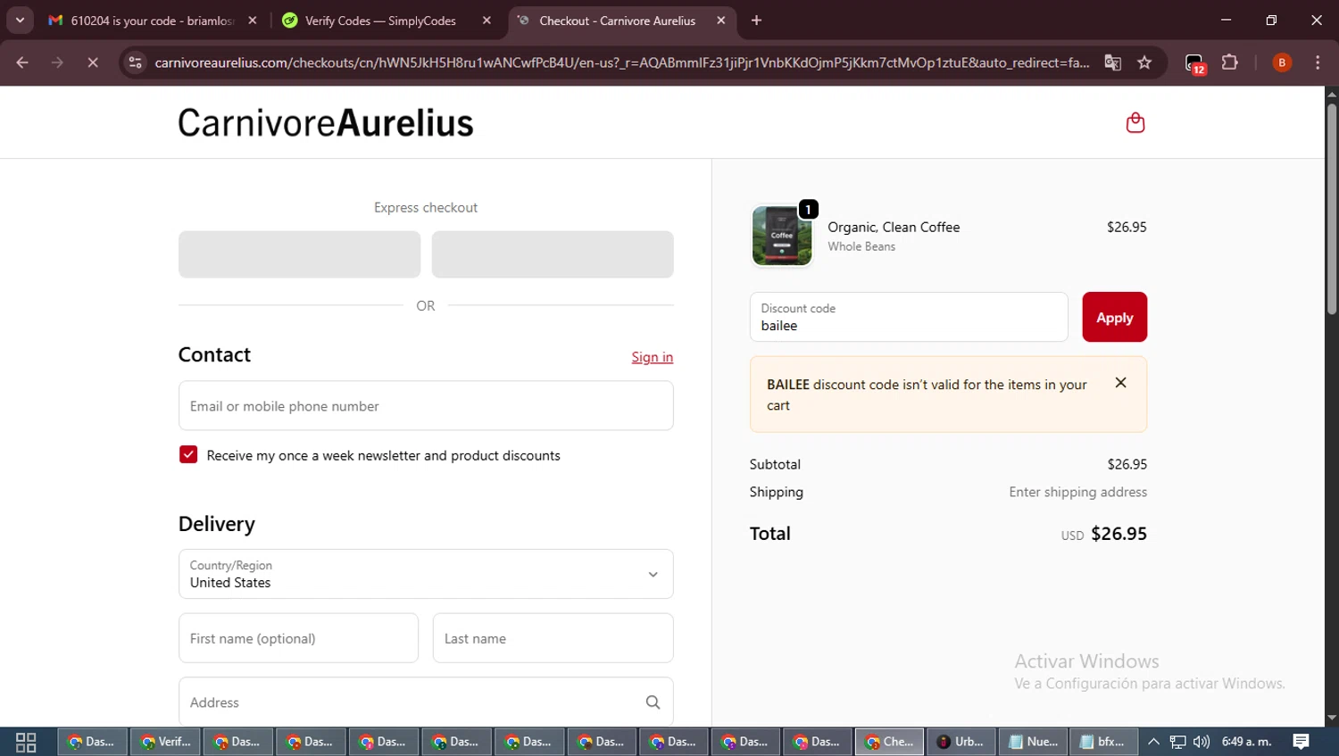Screen dimensions: 1339x756
Task: Click the Last name field
Action: click(553, 638)
